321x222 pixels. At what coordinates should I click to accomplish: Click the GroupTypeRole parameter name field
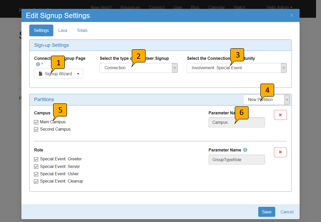pyautogui.click(x=237, y=160)
